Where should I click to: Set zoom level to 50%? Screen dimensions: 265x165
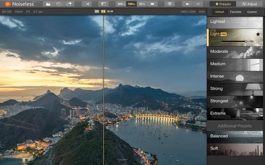click(142, 4)
